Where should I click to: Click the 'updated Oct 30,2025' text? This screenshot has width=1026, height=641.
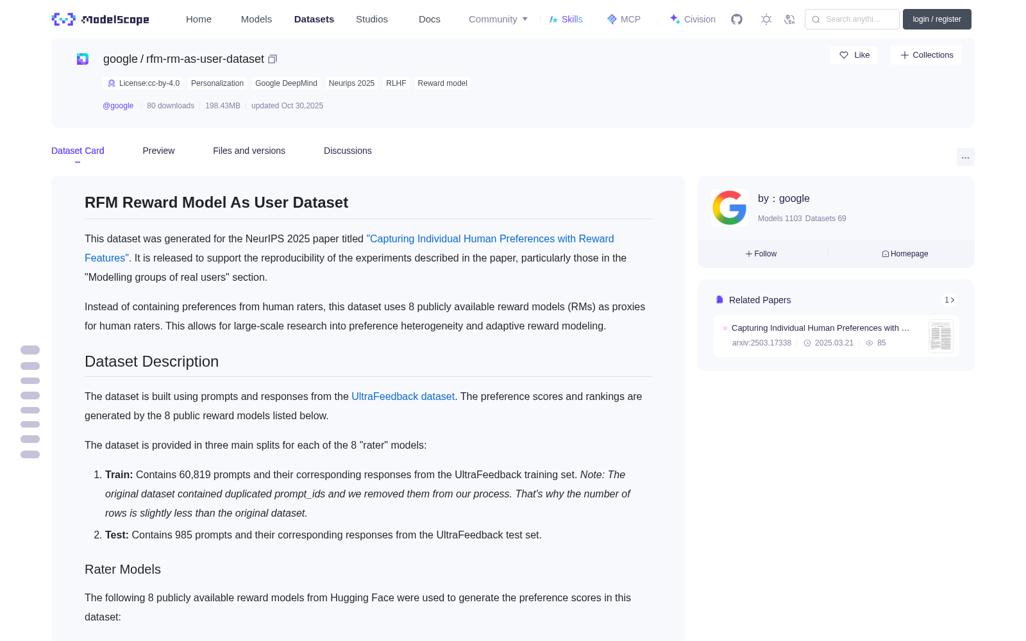287,106
